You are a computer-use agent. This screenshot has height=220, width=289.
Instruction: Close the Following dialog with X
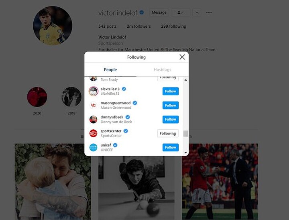click(x=182, y=57)
